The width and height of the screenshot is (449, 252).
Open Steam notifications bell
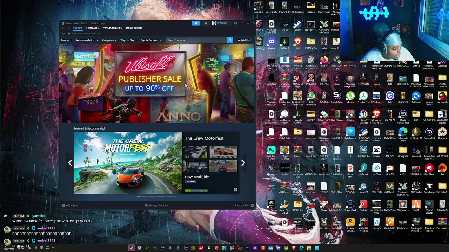(x=206, y=23)
